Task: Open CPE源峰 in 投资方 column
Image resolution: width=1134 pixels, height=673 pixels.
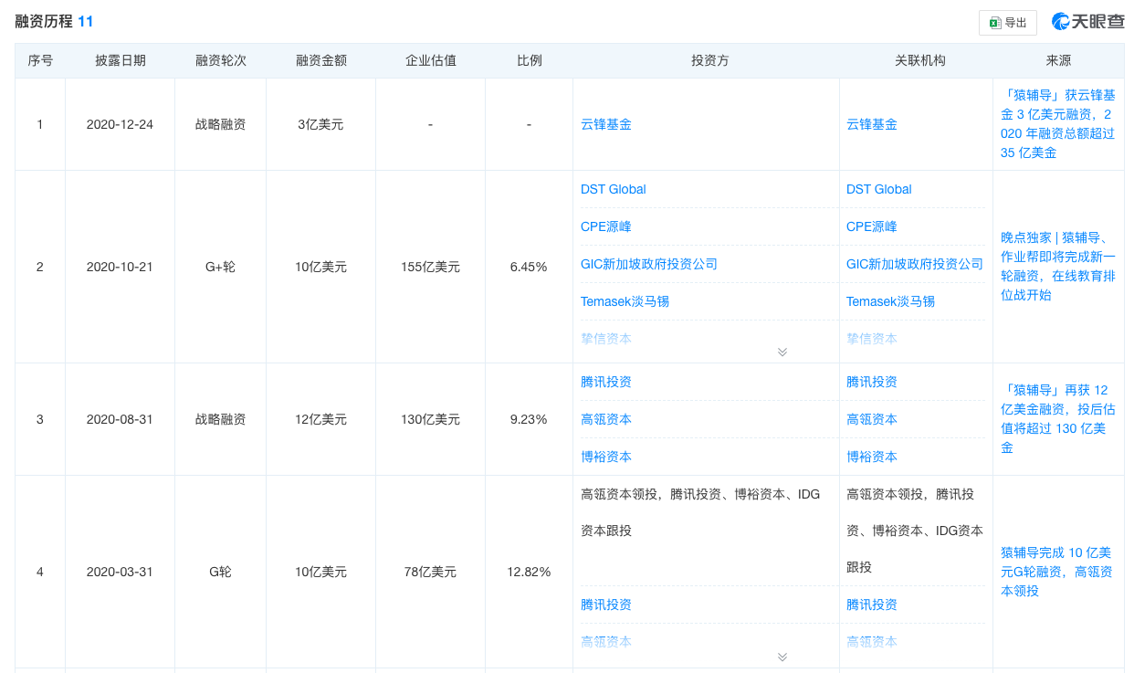Action: pyautogui.click(x=606, y=226)
